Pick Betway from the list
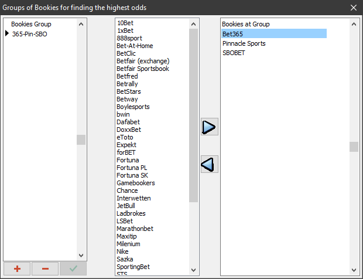This screenshot has height=279, width=363. [x=127, y=99]
